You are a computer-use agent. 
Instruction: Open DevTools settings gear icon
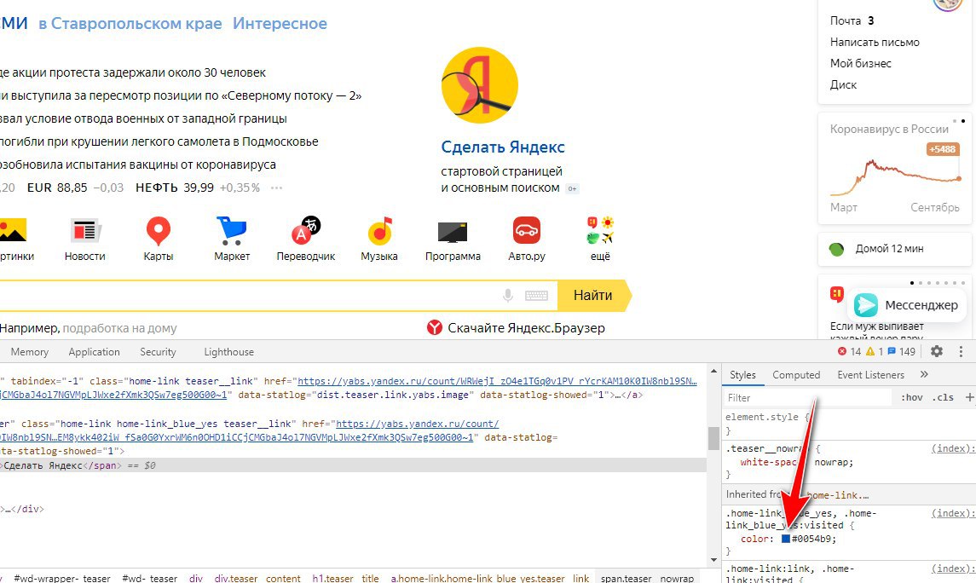click(x=937, y=351)
